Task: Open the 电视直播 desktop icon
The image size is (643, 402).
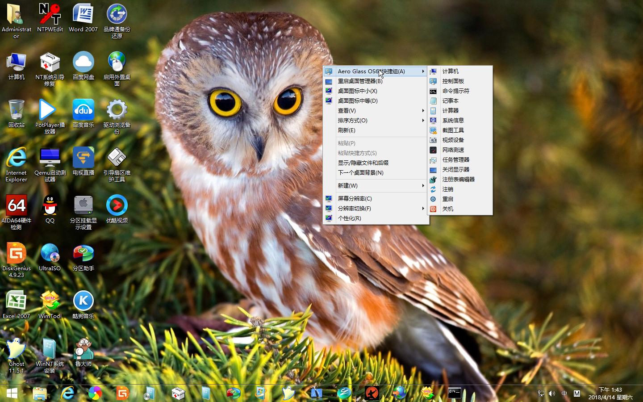Action: point(84,161)
